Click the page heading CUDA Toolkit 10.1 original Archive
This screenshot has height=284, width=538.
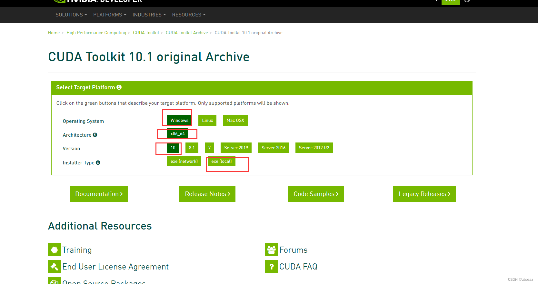pos(149,57)
